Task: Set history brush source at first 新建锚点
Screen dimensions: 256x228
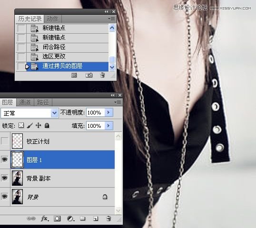Action: point(21,28)
